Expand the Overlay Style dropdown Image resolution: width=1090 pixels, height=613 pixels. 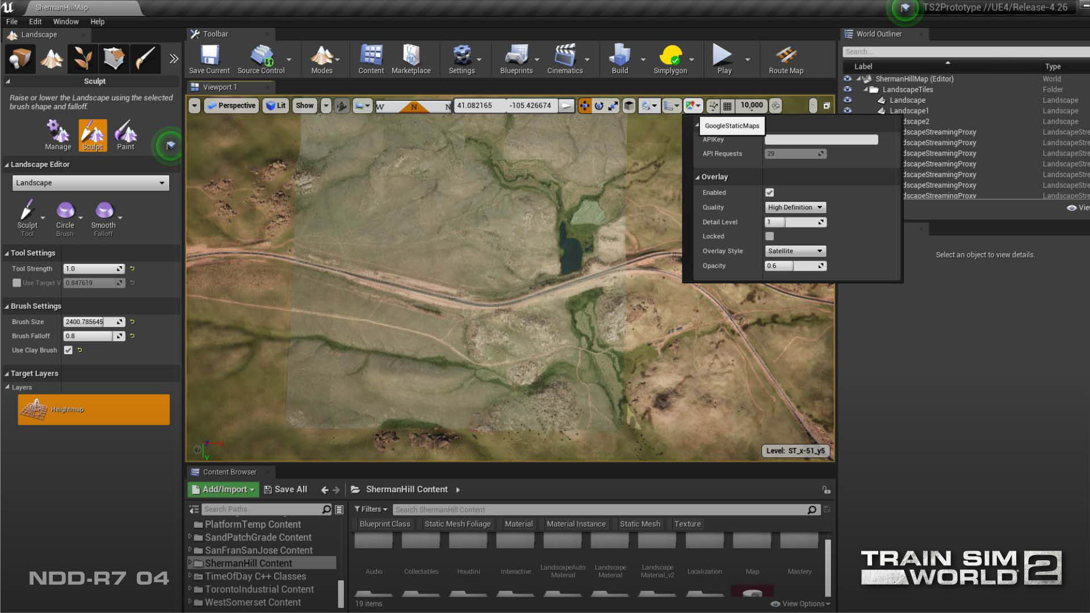point(795,251)
